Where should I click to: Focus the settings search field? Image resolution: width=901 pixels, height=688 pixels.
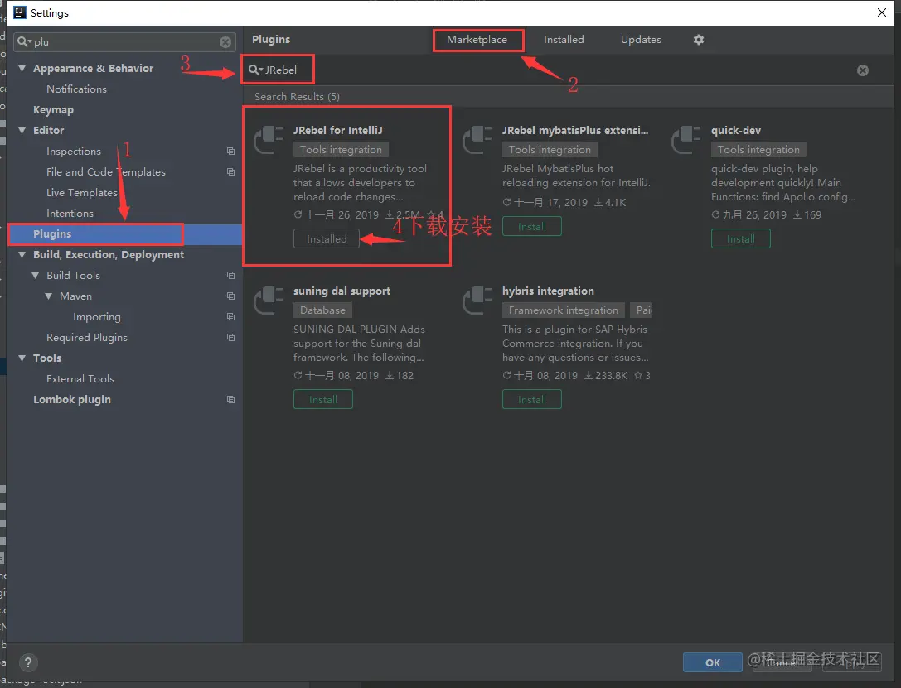124,42
